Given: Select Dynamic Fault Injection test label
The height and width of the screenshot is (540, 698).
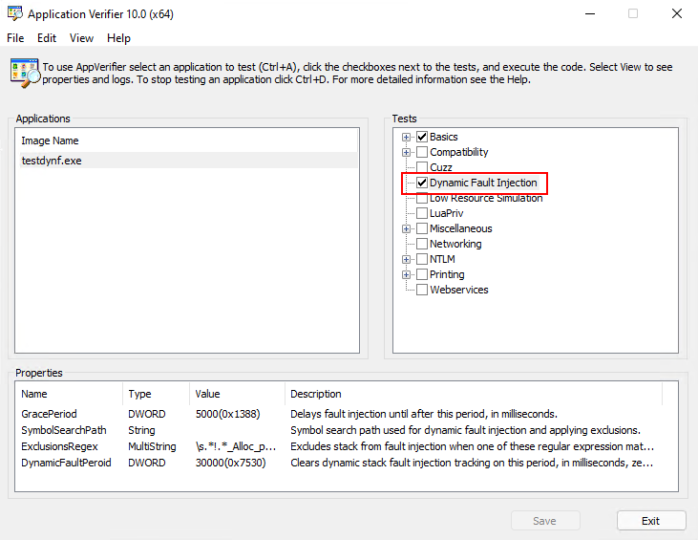Looking at the screenshot, I should coord(483,183).
